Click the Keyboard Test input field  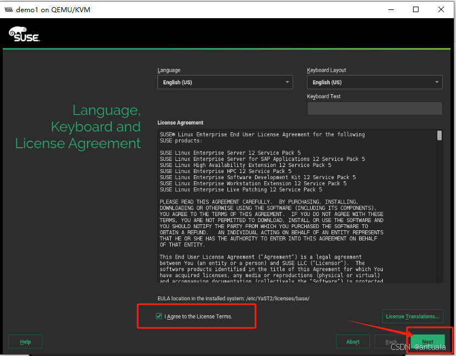(x=374, y=108)
